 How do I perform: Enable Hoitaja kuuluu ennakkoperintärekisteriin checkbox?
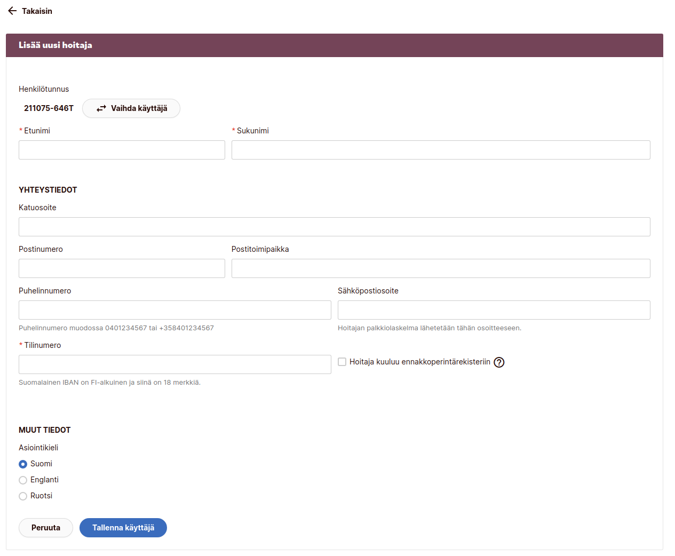pyautogui.click(x=342, y=362)
